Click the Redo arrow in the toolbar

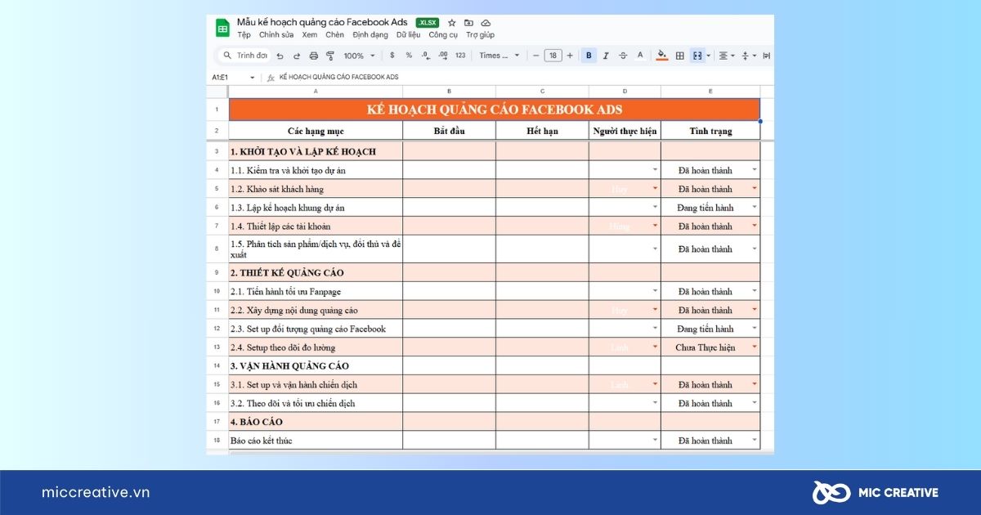297,56
